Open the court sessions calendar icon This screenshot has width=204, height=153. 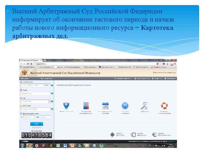point(105,105)
